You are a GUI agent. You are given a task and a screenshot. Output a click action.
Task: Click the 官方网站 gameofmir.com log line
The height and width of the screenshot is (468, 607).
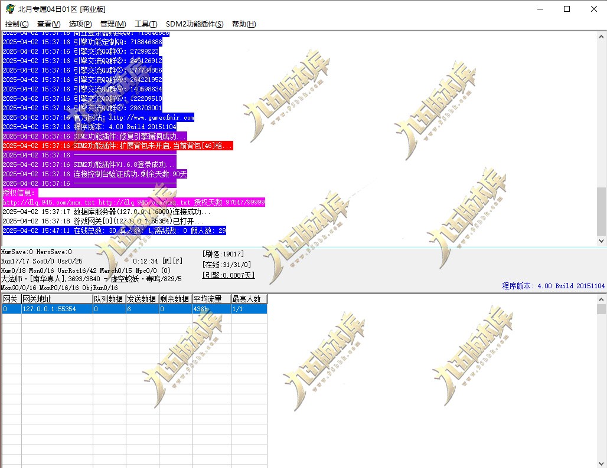point(99,117)
